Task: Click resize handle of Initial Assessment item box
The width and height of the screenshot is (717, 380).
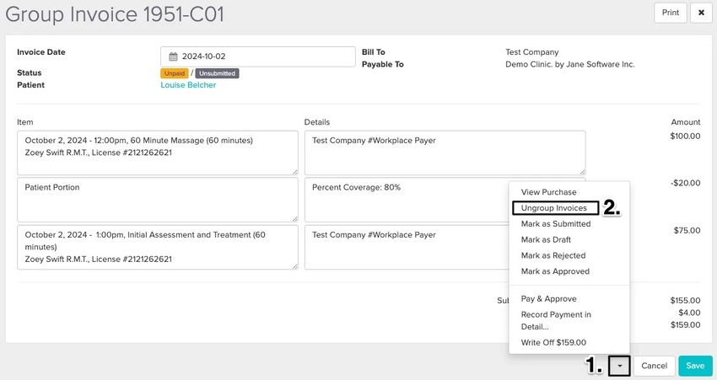Action: (295, 266)
